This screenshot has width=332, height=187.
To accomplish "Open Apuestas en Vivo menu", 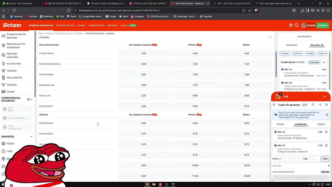I will click(x=65, y=25).
